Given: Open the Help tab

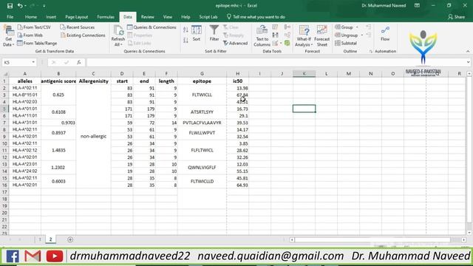Looking at the screenshot, I should (186, 17).
